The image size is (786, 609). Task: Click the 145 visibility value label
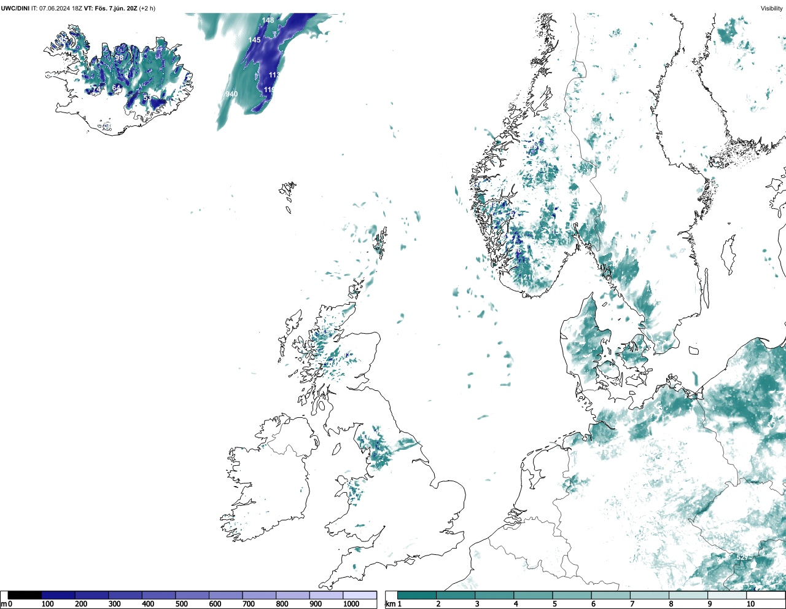pyautogui.click(x=254, y=40)
